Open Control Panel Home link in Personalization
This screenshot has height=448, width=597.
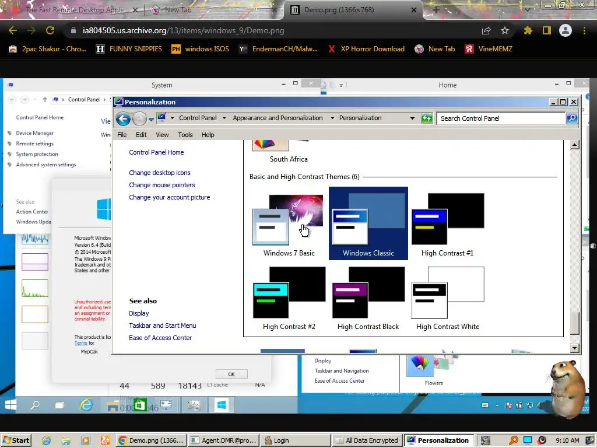pyautogui.click(x=156, y=152)
